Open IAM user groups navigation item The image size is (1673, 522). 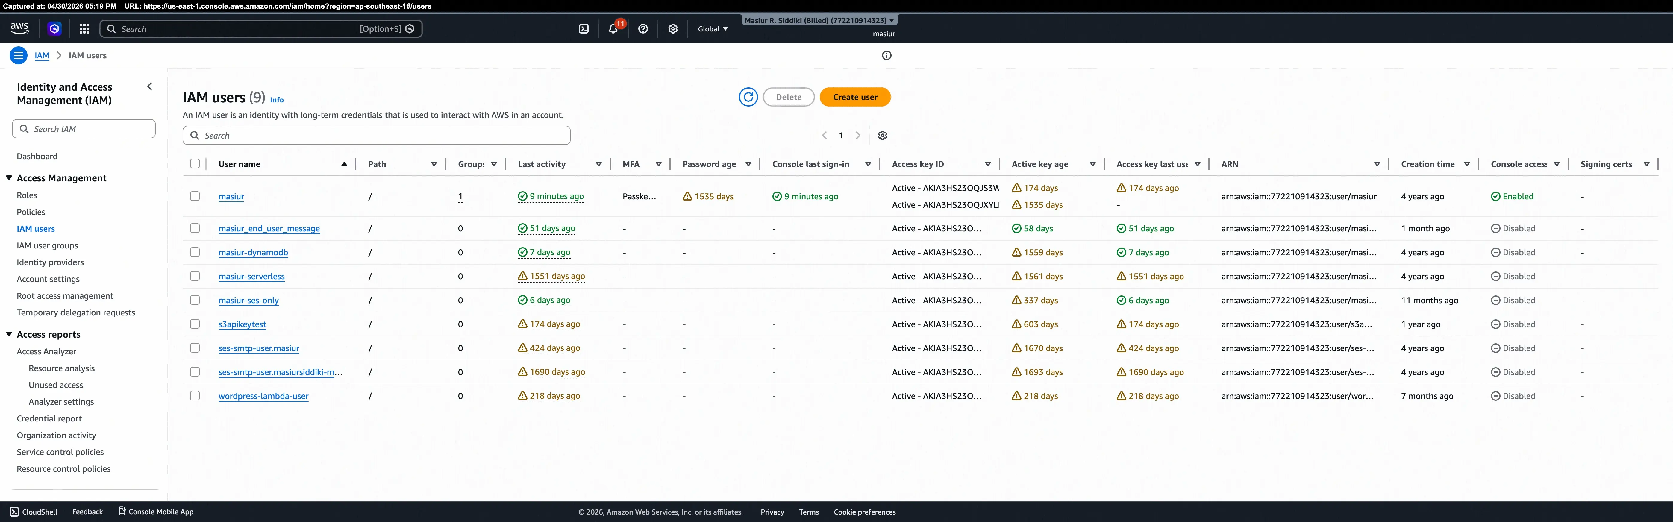click(x=47, y=245)
